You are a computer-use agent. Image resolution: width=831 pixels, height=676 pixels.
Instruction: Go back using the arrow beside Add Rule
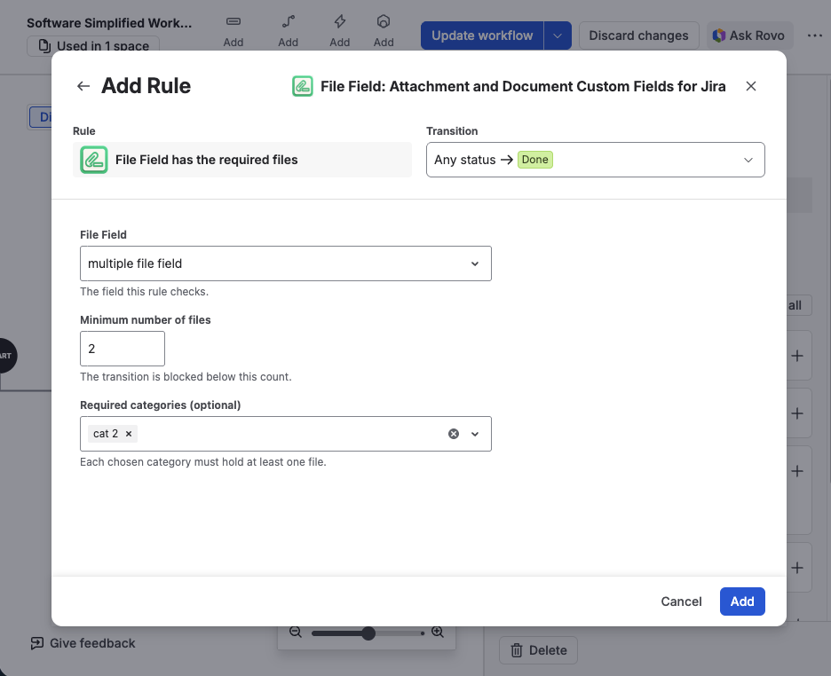pos(83,86)
